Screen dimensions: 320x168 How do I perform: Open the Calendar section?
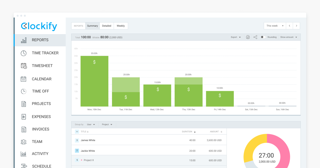(23, 79)
